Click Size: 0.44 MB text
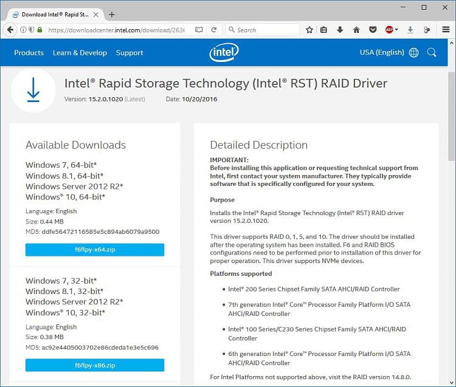This screenshot has width=456, height=387. pos(44,222)
